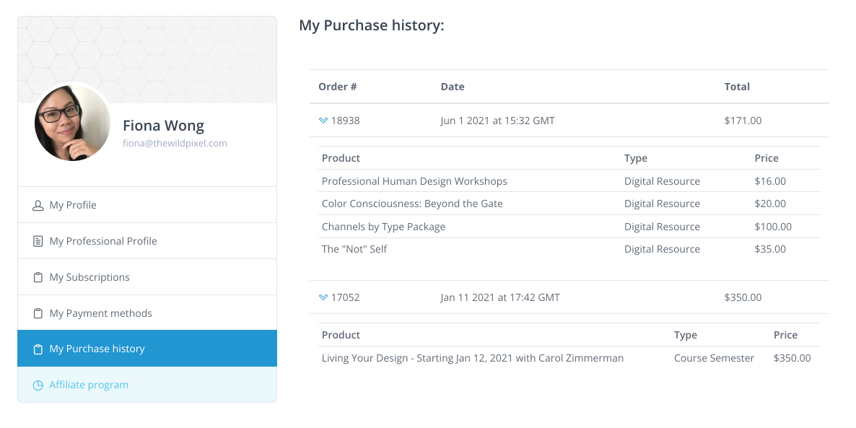Viewport: 856px width, 428px height.
Task: Click Fiona Wong's profile photo
Action: [x=72, y=121]
